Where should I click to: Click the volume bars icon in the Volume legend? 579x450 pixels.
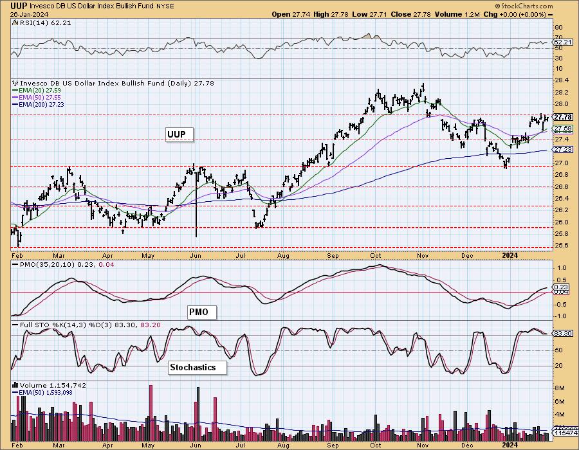point(15,386)
